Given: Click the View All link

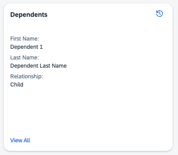Looking at the screenshot, I should click(x=20, y=140).
